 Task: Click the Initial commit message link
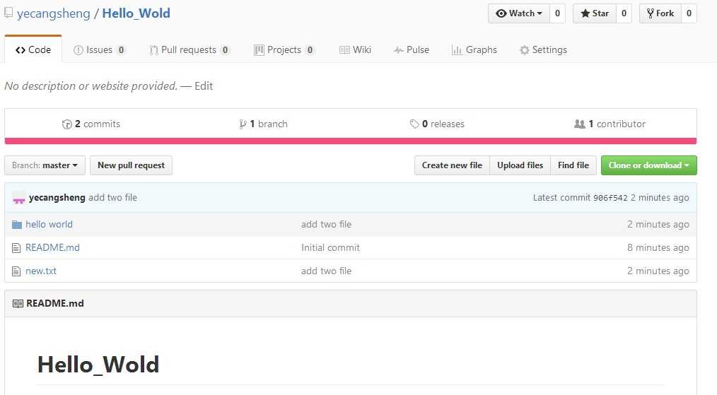click(x=331, y=248)
